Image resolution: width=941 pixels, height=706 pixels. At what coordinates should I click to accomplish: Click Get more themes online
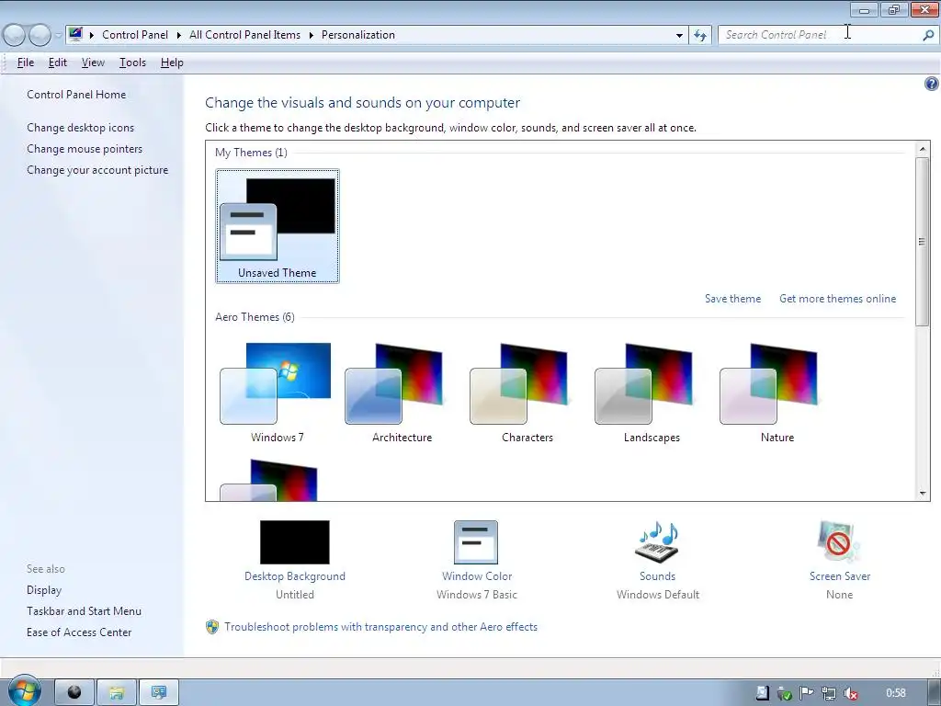point(838,299)
